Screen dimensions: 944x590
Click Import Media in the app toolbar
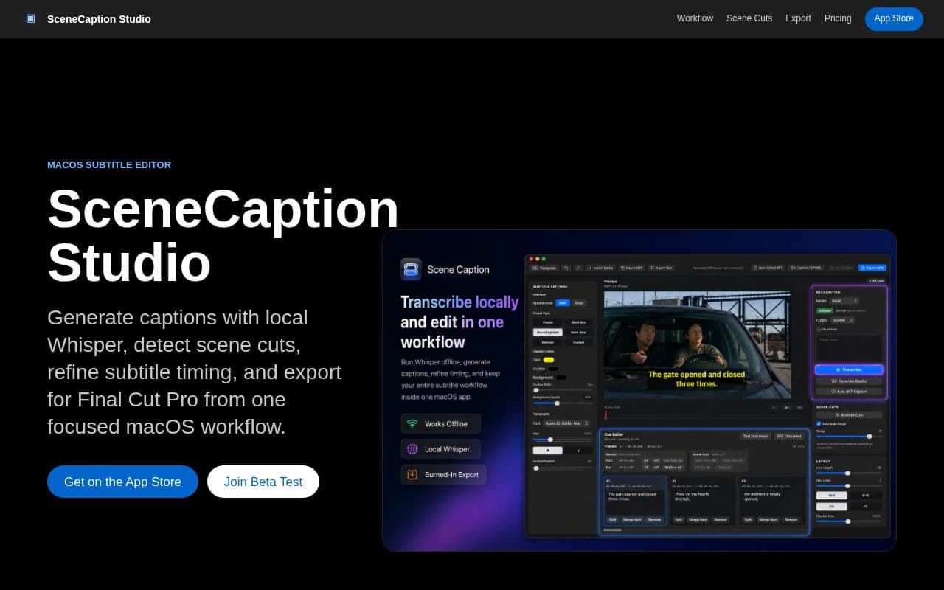[x=600, y=268]
